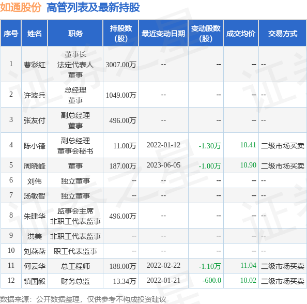Select the 序号 column header
This screenshot has width=307, height=304.
coord(11,34)
